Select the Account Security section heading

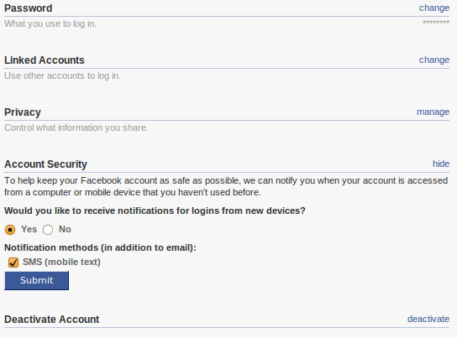point(45,164)
